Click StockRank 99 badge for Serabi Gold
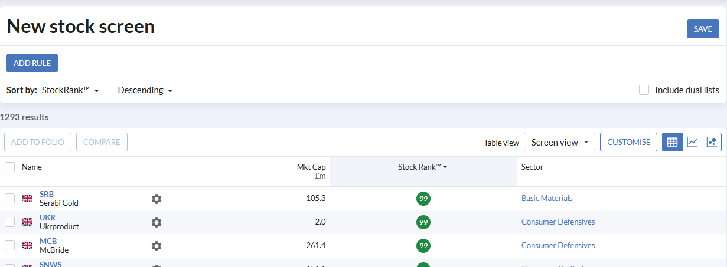 point(423,199)
